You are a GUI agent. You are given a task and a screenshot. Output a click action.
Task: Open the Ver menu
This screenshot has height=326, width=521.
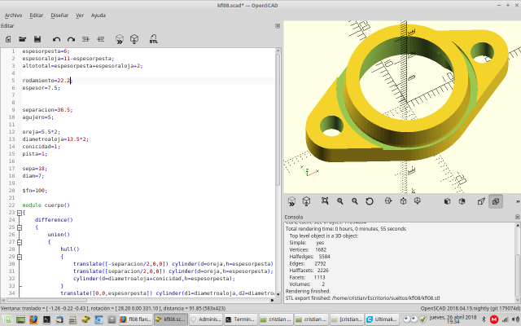[80, 15]
